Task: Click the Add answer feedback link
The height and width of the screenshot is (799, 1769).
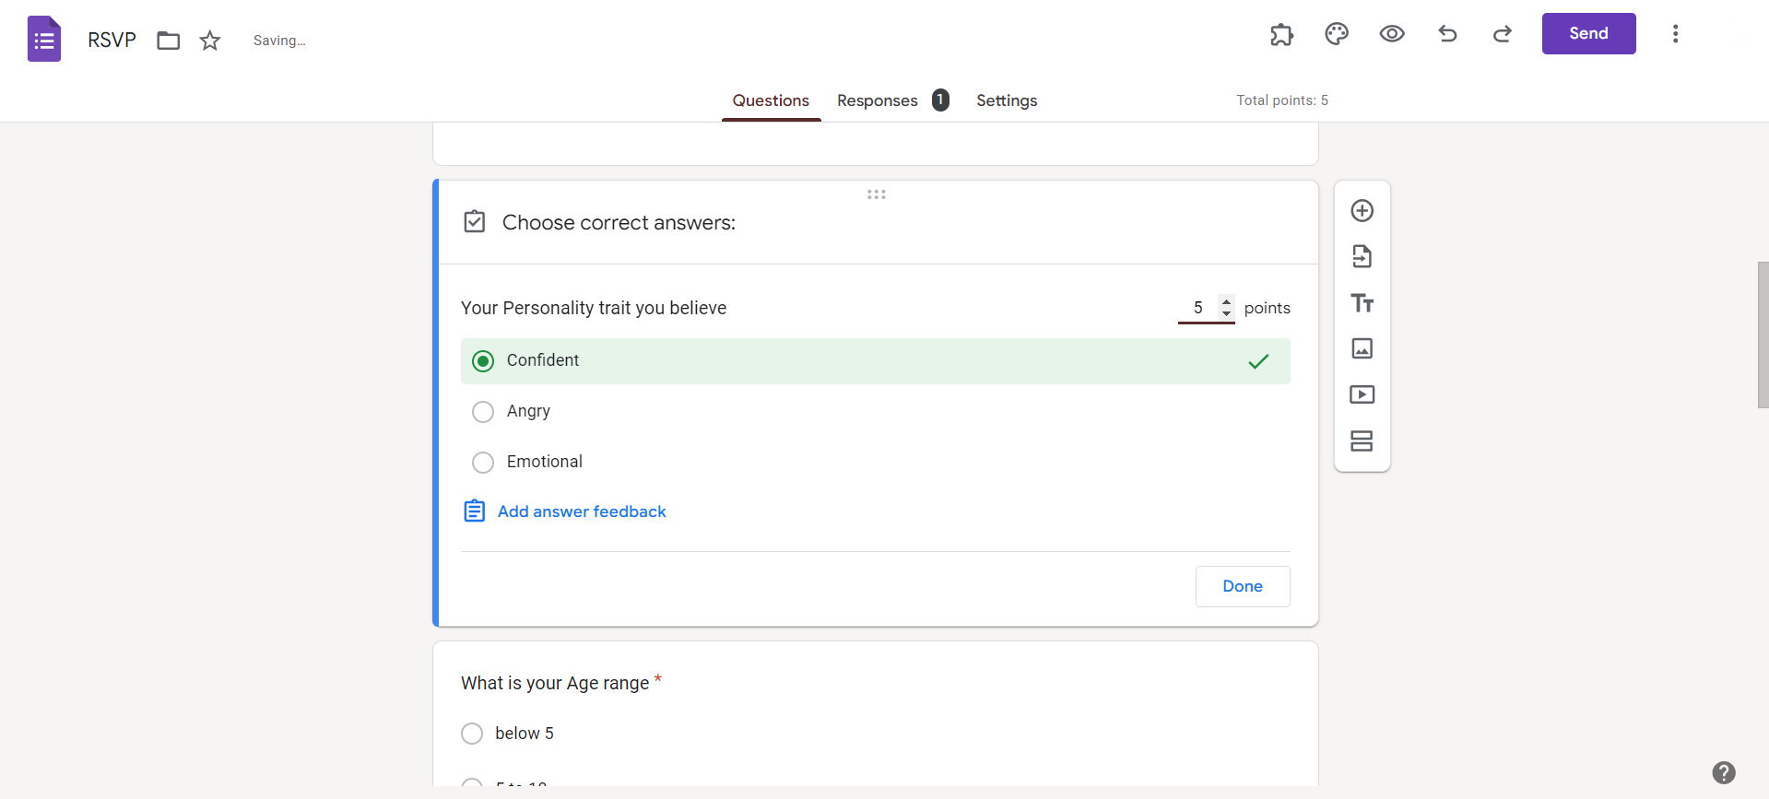Action: [582, 511]
